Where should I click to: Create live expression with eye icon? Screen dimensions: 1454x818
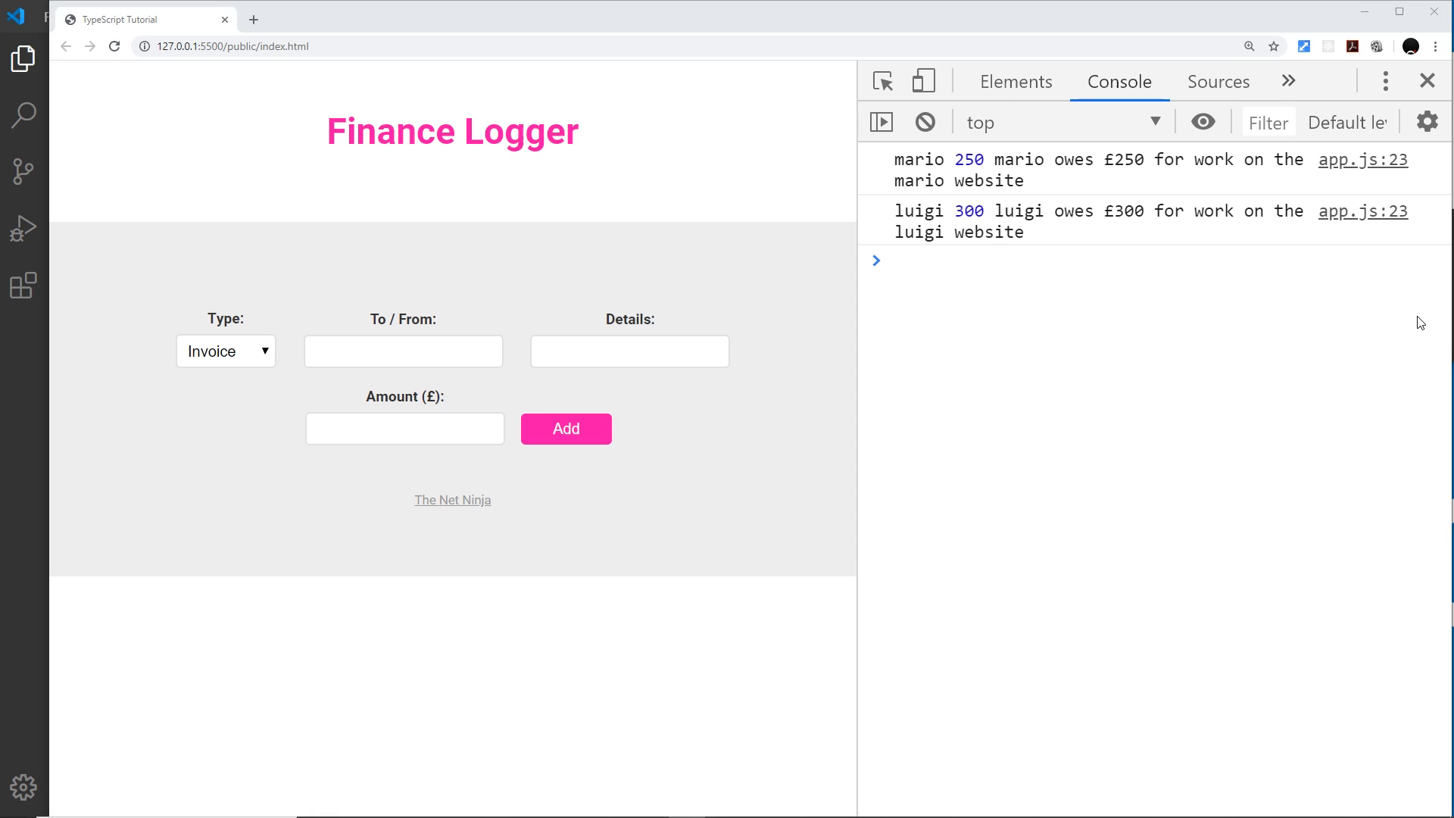(1203, 122)
